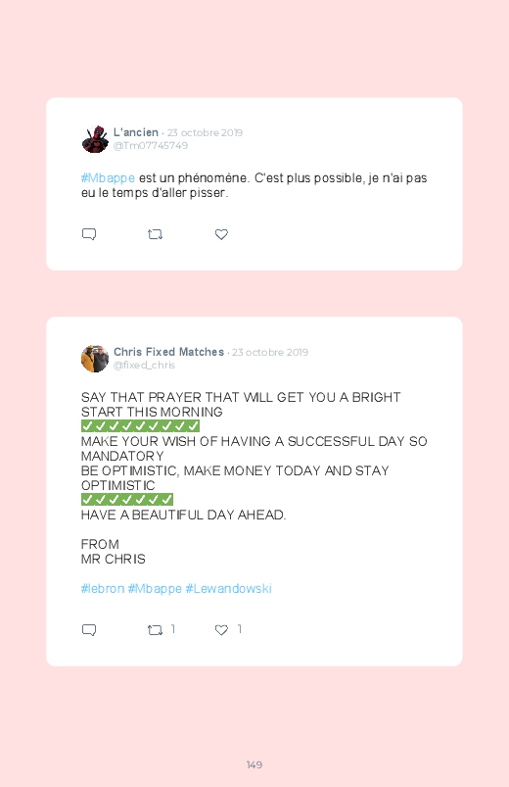The image size is (509, 787).
Task: Open the #lebron hashtag
Action: (103, 588)
